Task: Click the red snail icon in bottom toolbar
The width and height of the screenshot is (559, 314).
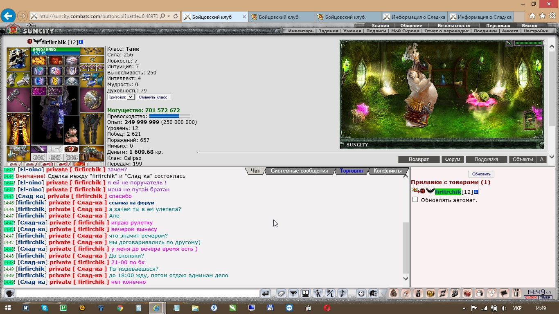Action: point(467,293)
